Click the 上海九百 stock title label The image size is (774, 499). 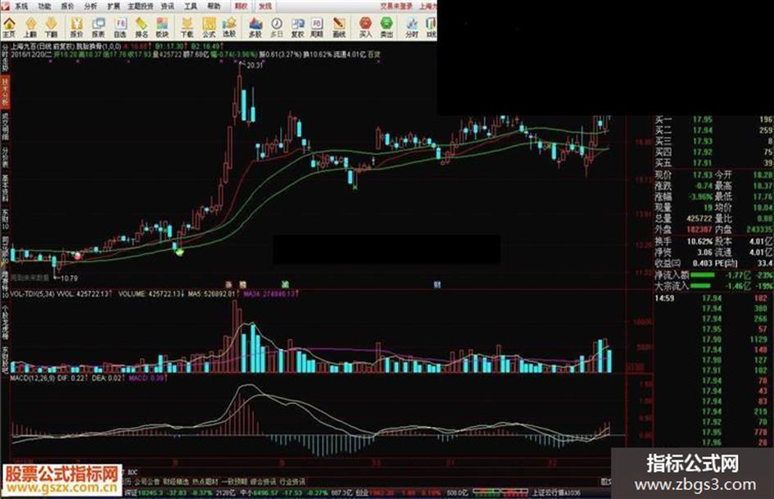pyautogui.click(x=24, y=46)
